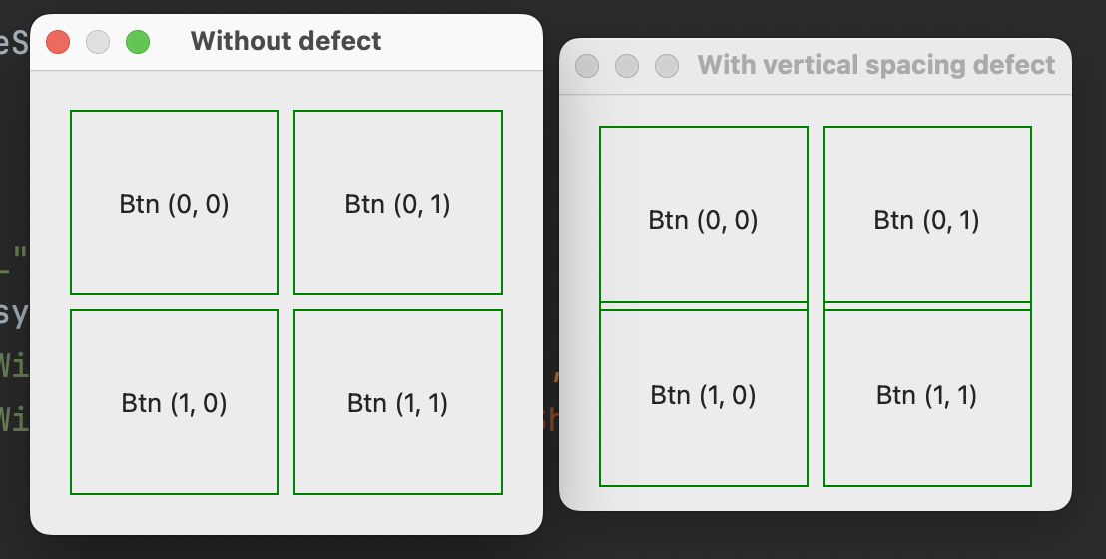Screen dimensions: 1106x559
Task: Focus window titled "With vertical spacing defect"
Action: point(875,66)
